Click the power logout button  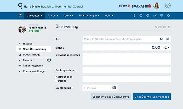[x=168, y=6]
